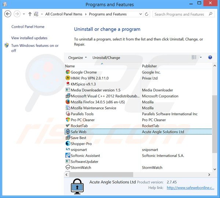Click the vertical scrollbar up arrow

tap(214, 66)
